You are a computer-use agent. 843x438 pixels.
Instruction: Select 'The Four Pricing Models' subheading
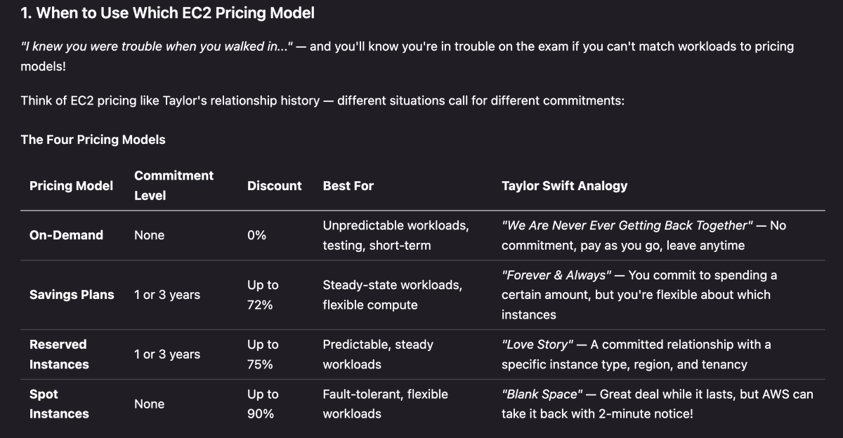93,139
